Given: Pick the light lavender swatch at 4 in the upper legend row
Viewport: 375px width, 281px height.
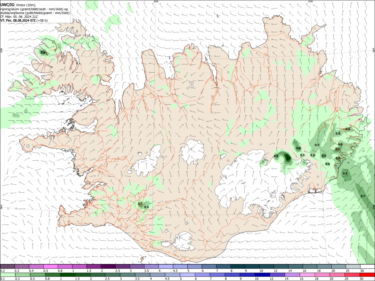Looking at the screenshot, I should pyautogui.click(x=165, y=266).
